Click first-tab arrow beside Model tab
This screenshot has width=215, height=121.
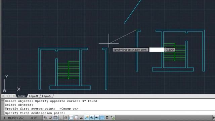click(x=3, y=96)
